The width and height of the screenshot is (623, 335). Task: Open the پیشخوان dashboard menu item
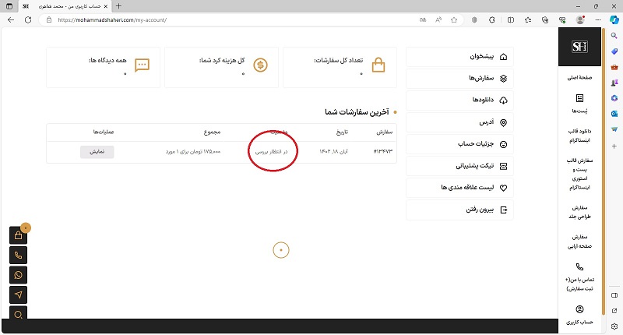[460, 57]
